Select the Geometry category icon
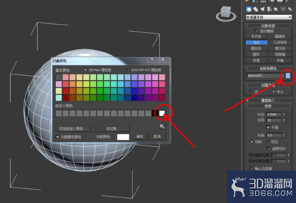Viewport: 296px width, 203px height. 249,9
